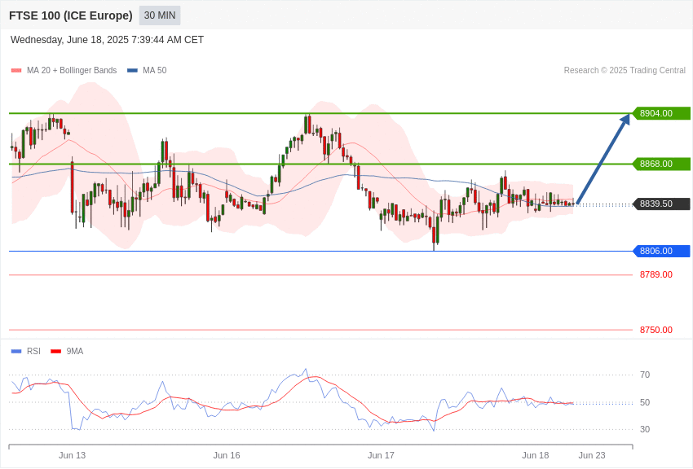The image size is (693, 469).
Task: Select the 9MA legend label
Action: click(75, 352)
